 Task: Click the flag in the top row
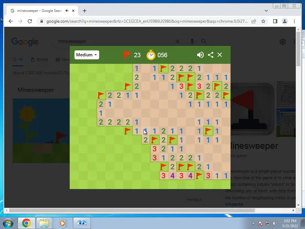tap(163, 68)
